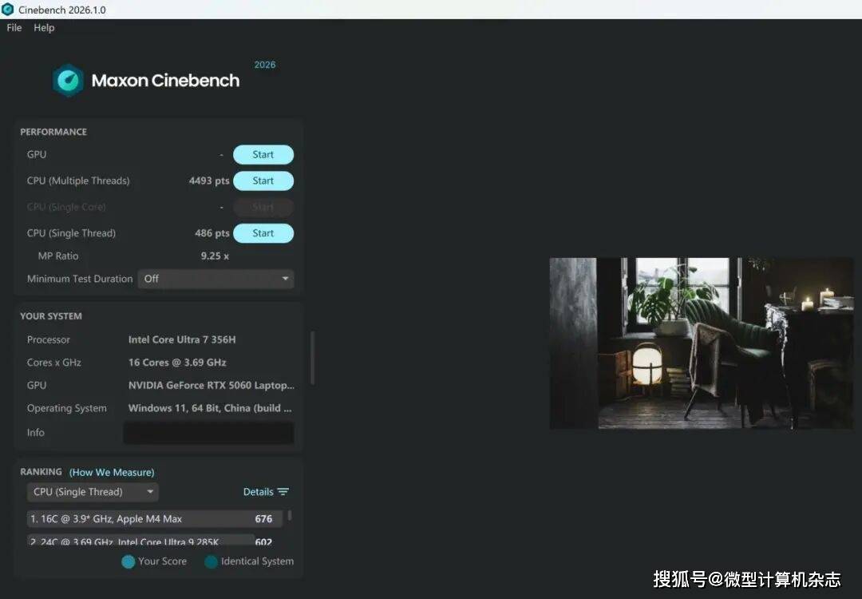This screenshot has height=599, width=862.
Task: Click the MP Ratio 9.25 x value
Action: (x=215, y=256)
